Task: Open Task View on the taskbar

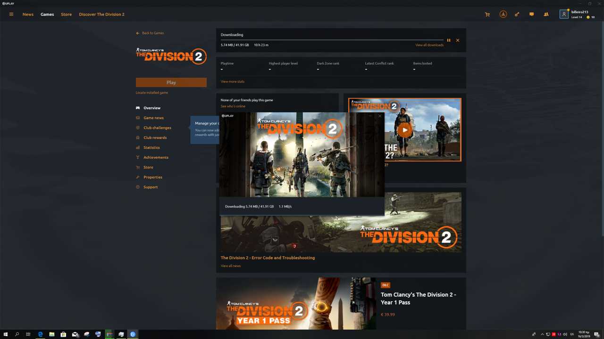Action: tap(28, 334)
